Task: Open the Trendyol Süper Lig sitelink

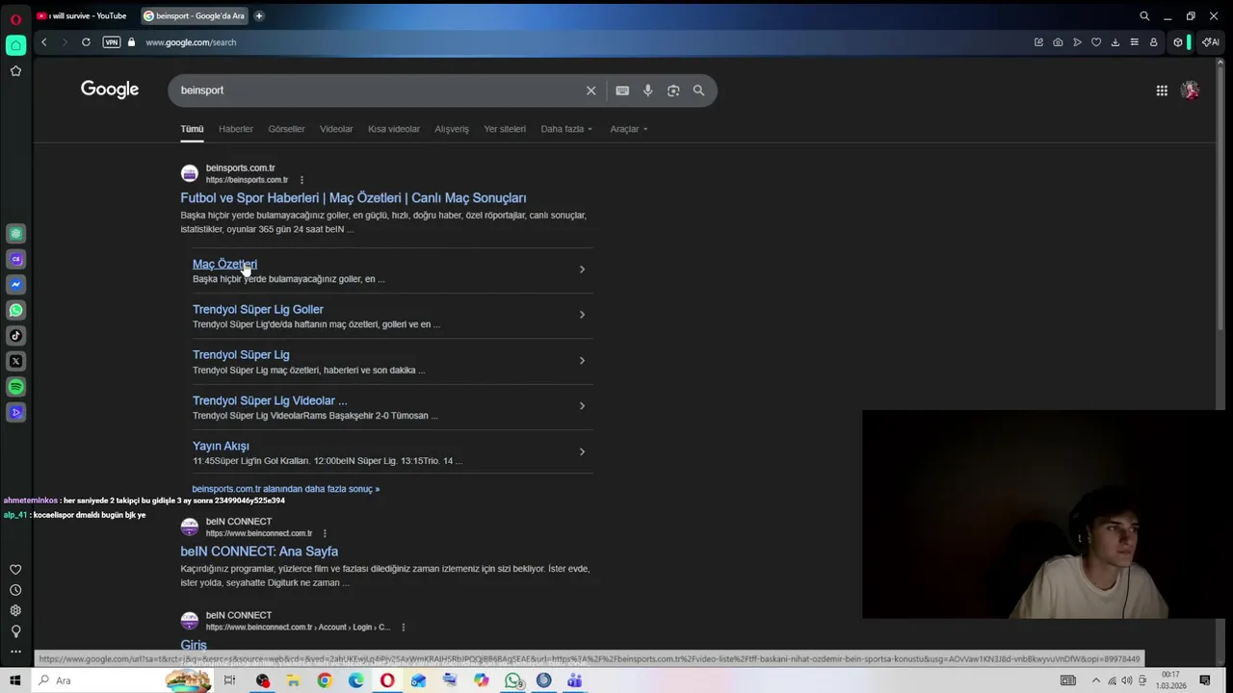Action: (241, 355)
